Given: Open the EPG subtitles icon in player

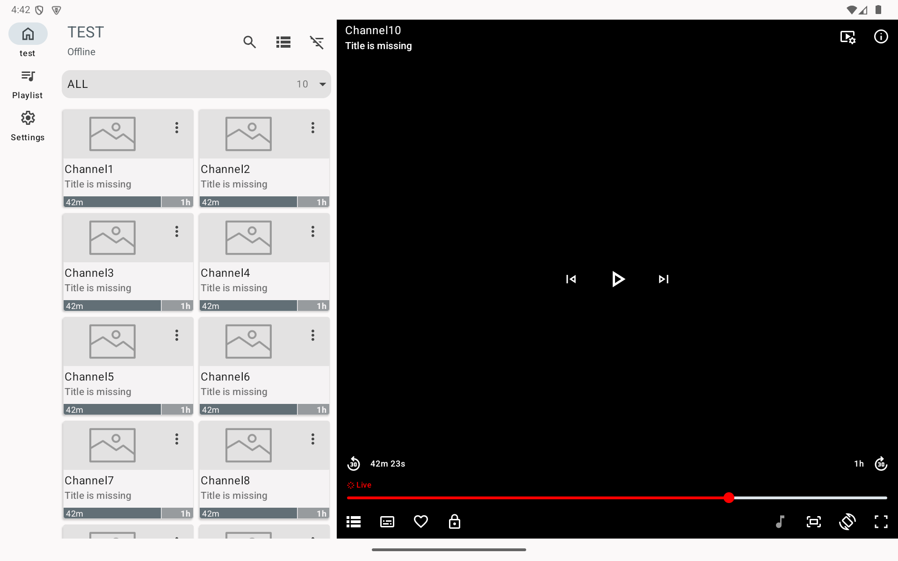Looking at the screenshot, I should point(387,522).
